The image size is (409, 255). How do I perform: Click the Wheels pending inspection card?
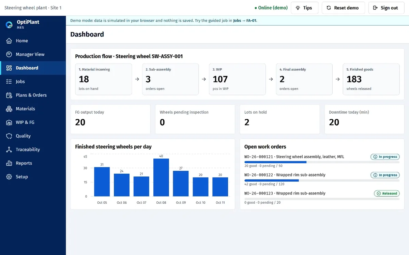click(x=195, y=119)
